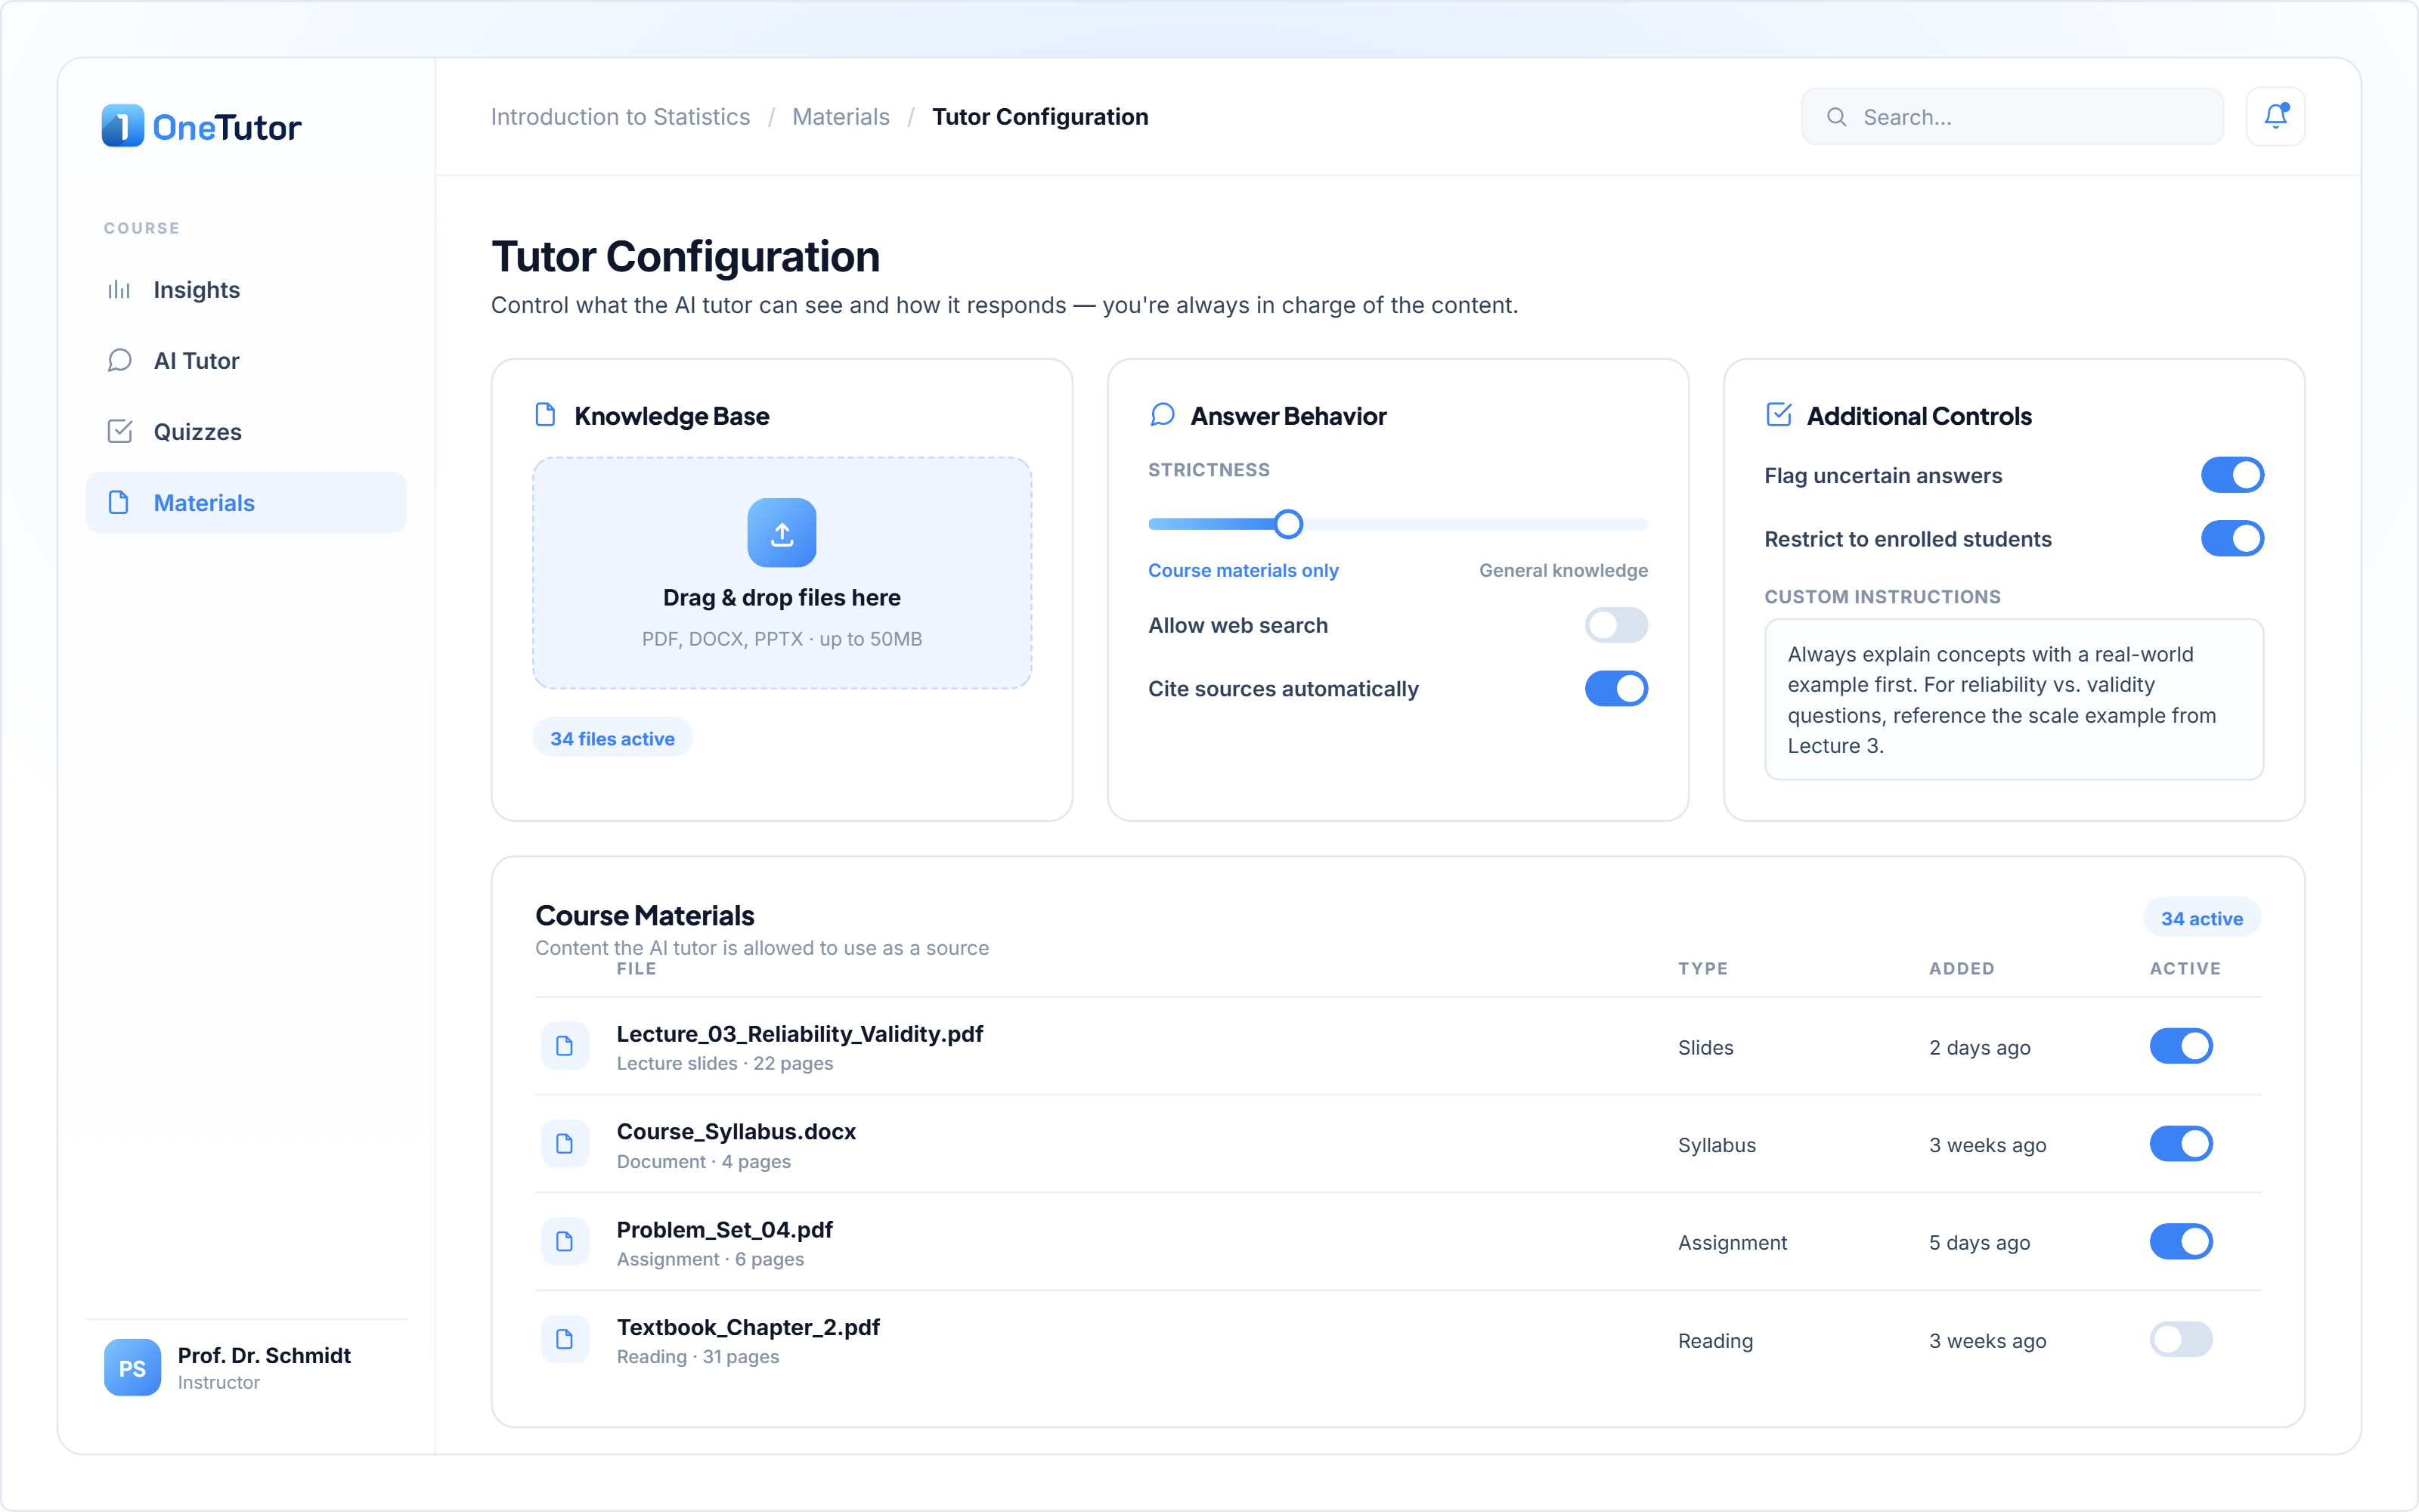The width and height of the screenshot is (2419, 1512).
Task: Click the 2 days ago added cell
Action: [x=1979, y=1047]
